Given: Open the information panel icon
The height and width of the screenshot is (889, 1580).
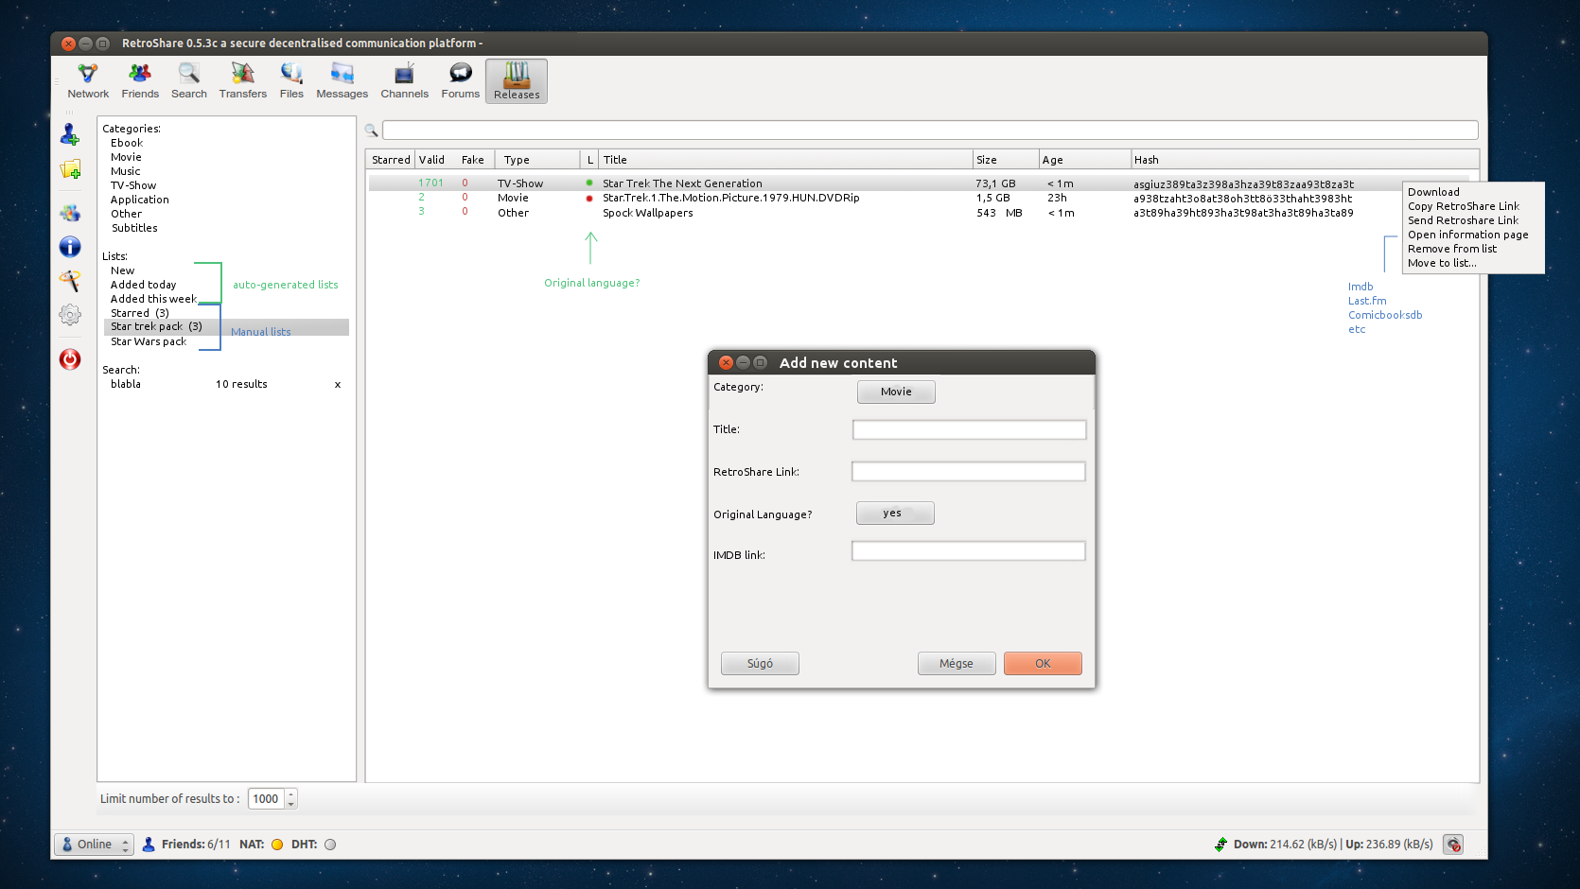Looking at the screenshot, I should click(x=70, y=247).
